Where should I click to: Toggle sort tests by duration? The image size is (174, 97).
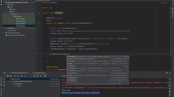coord(18,76)
